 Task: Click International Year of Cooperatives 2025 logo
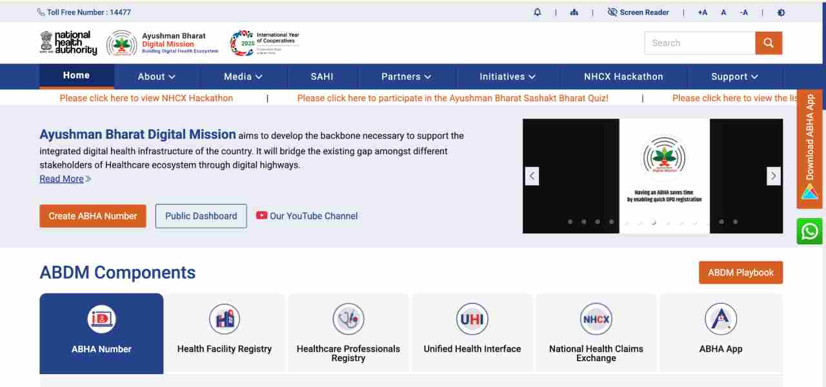265,43
